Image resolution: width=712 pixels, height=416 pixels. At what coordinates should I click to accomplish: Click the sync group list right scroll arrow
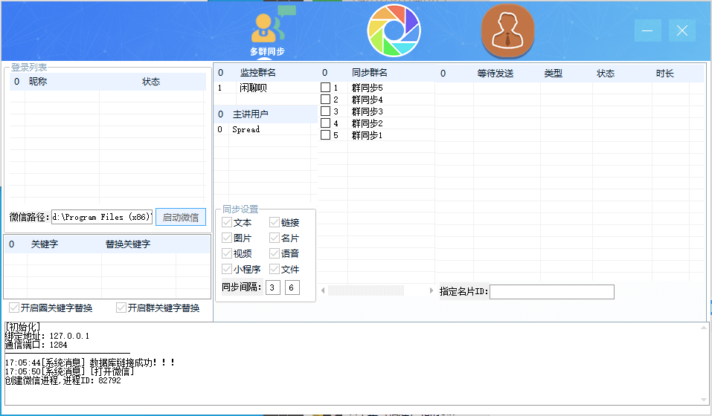click(431, 290)
